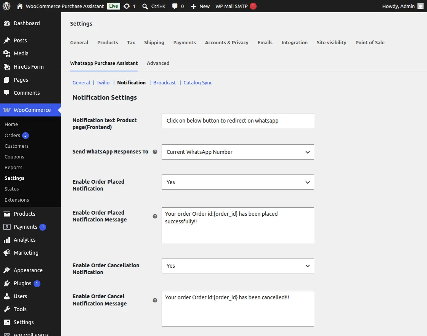Click the plus New icon
427x336 pixels.
tap(193, 6)
